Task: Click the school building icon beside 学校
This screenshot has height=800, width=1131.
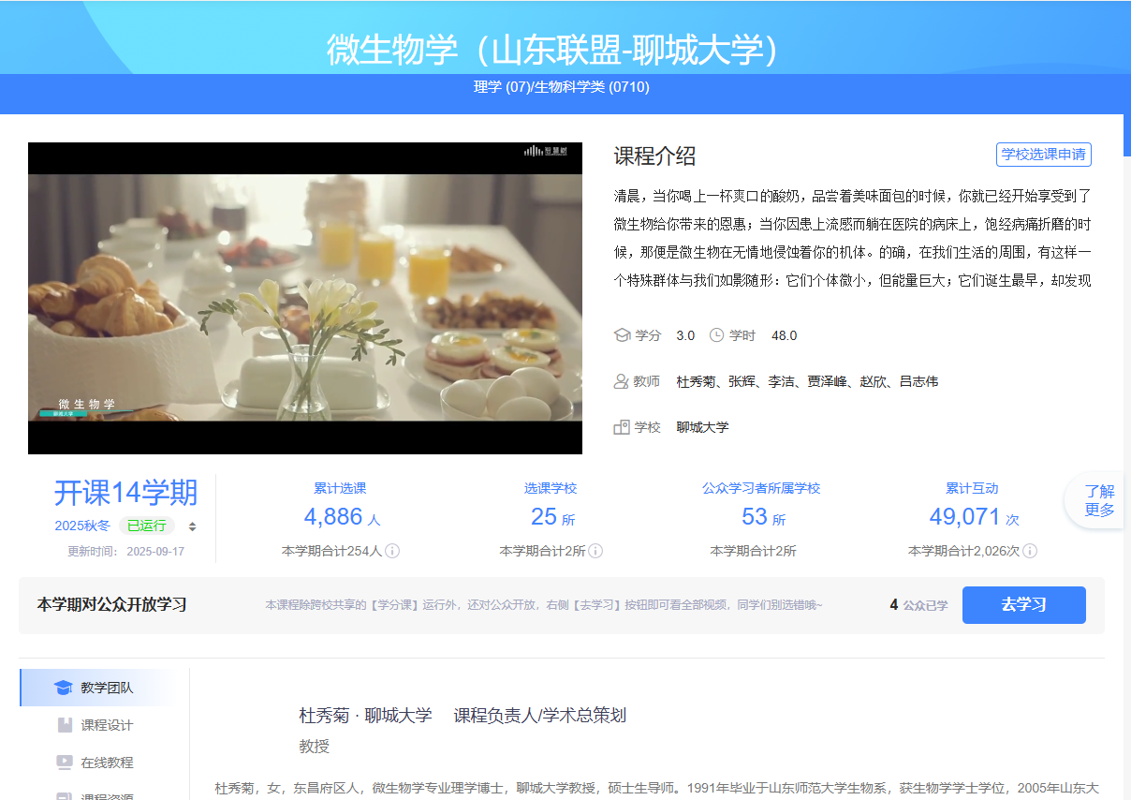Action: (x=622, y=427)
